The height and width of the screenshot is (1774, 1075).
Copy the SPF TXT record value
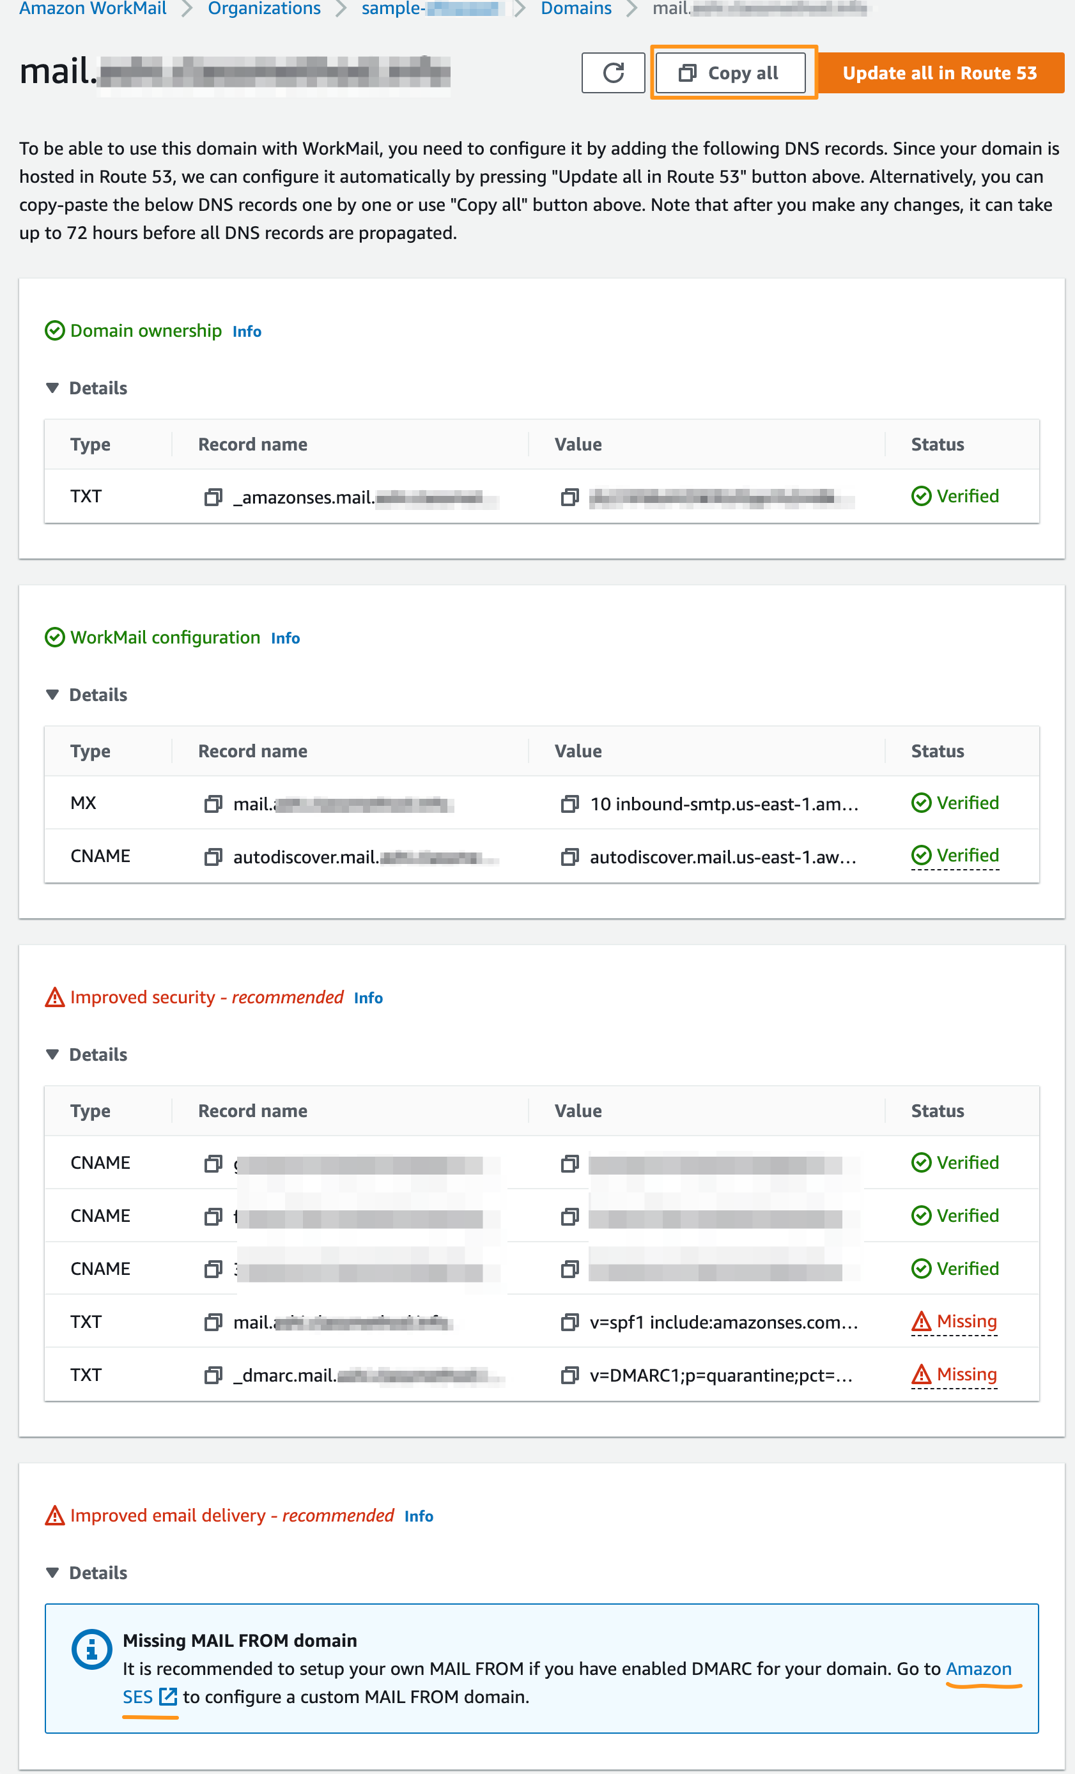click(x=571, y=1322)
